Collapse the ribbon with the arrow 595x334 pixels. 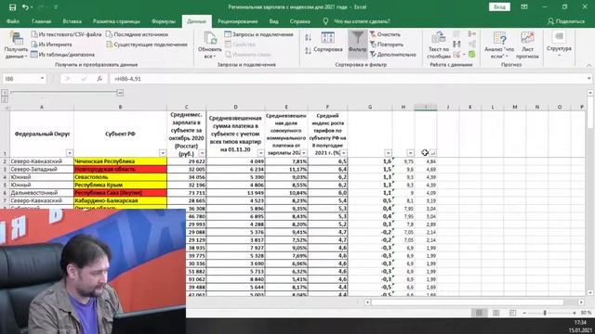[588, 65]
